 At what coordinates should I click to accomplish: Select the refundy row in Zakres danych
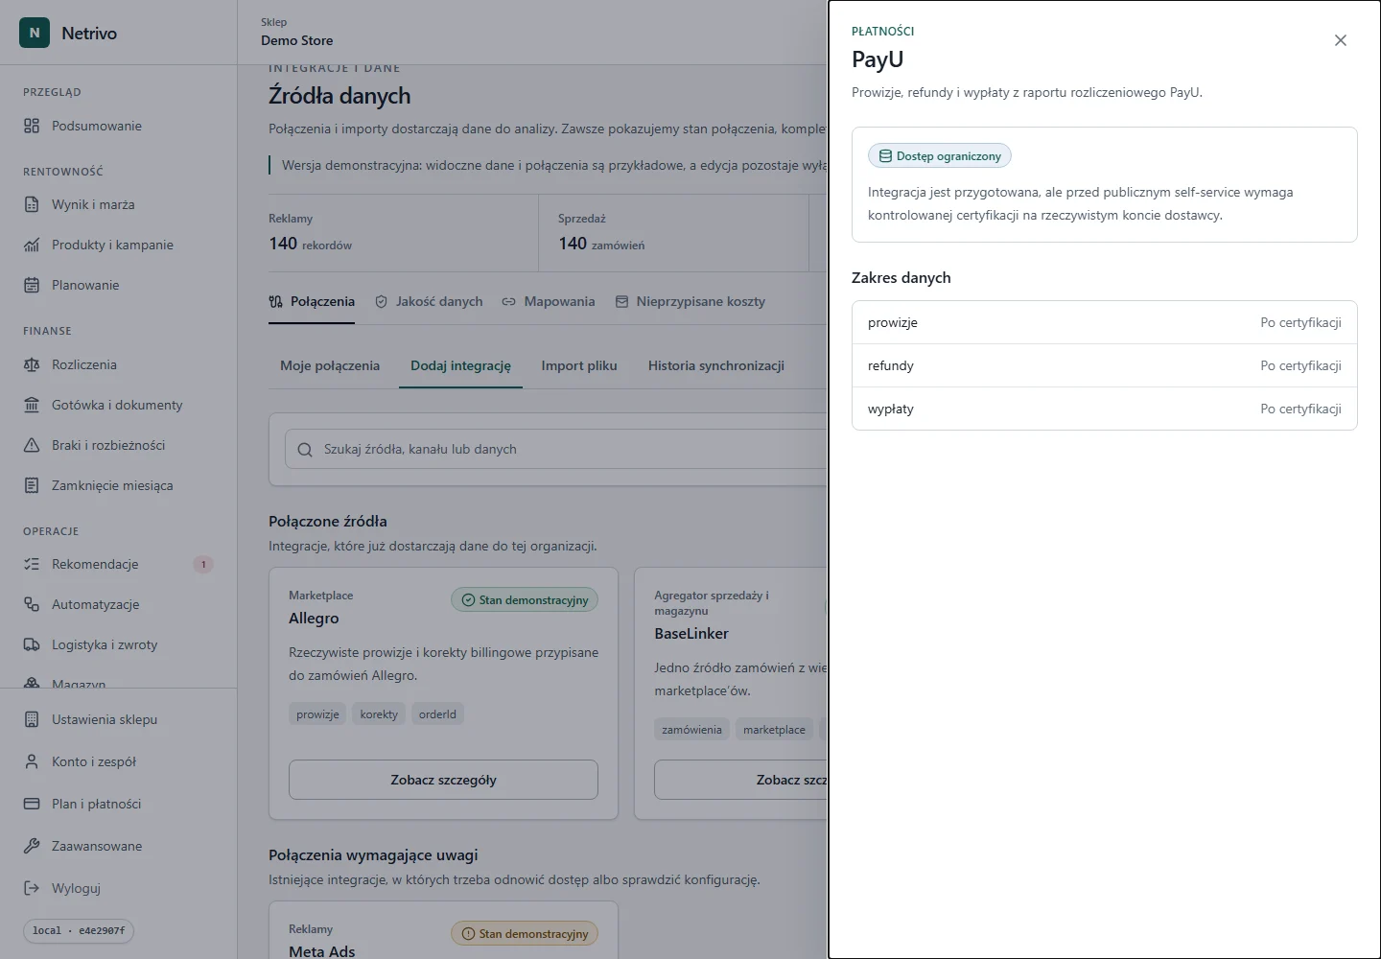point(1105,365)
